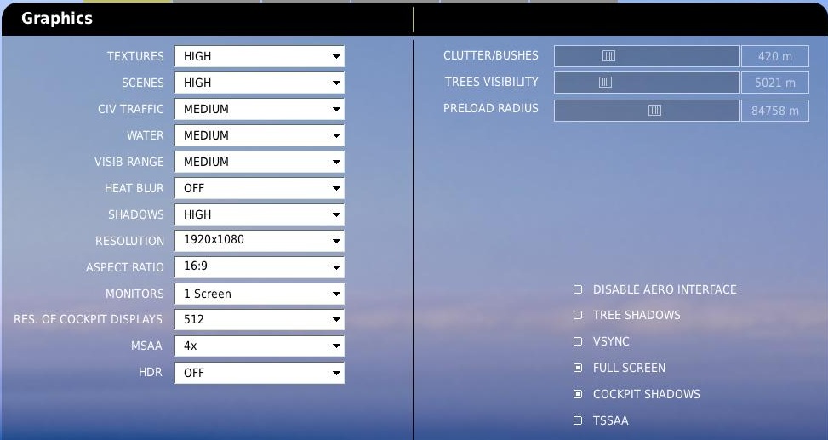This screenshot has height=440, width=828.
Task: Click the TEXTURES label
Action: [135, 56]
